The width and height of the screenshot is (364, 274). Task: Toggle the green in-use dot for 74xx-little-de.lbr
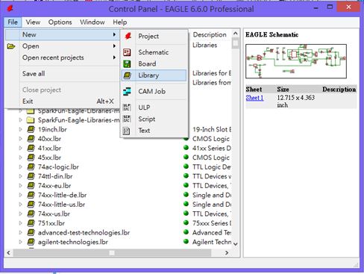click(186, 195)
